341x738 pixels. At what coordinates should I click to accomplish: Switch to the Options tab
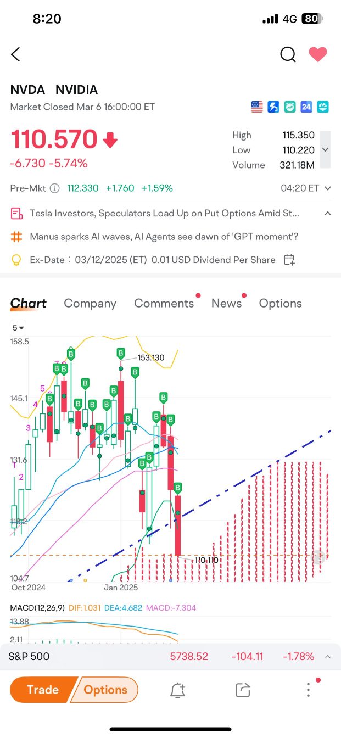coord(280,303)
